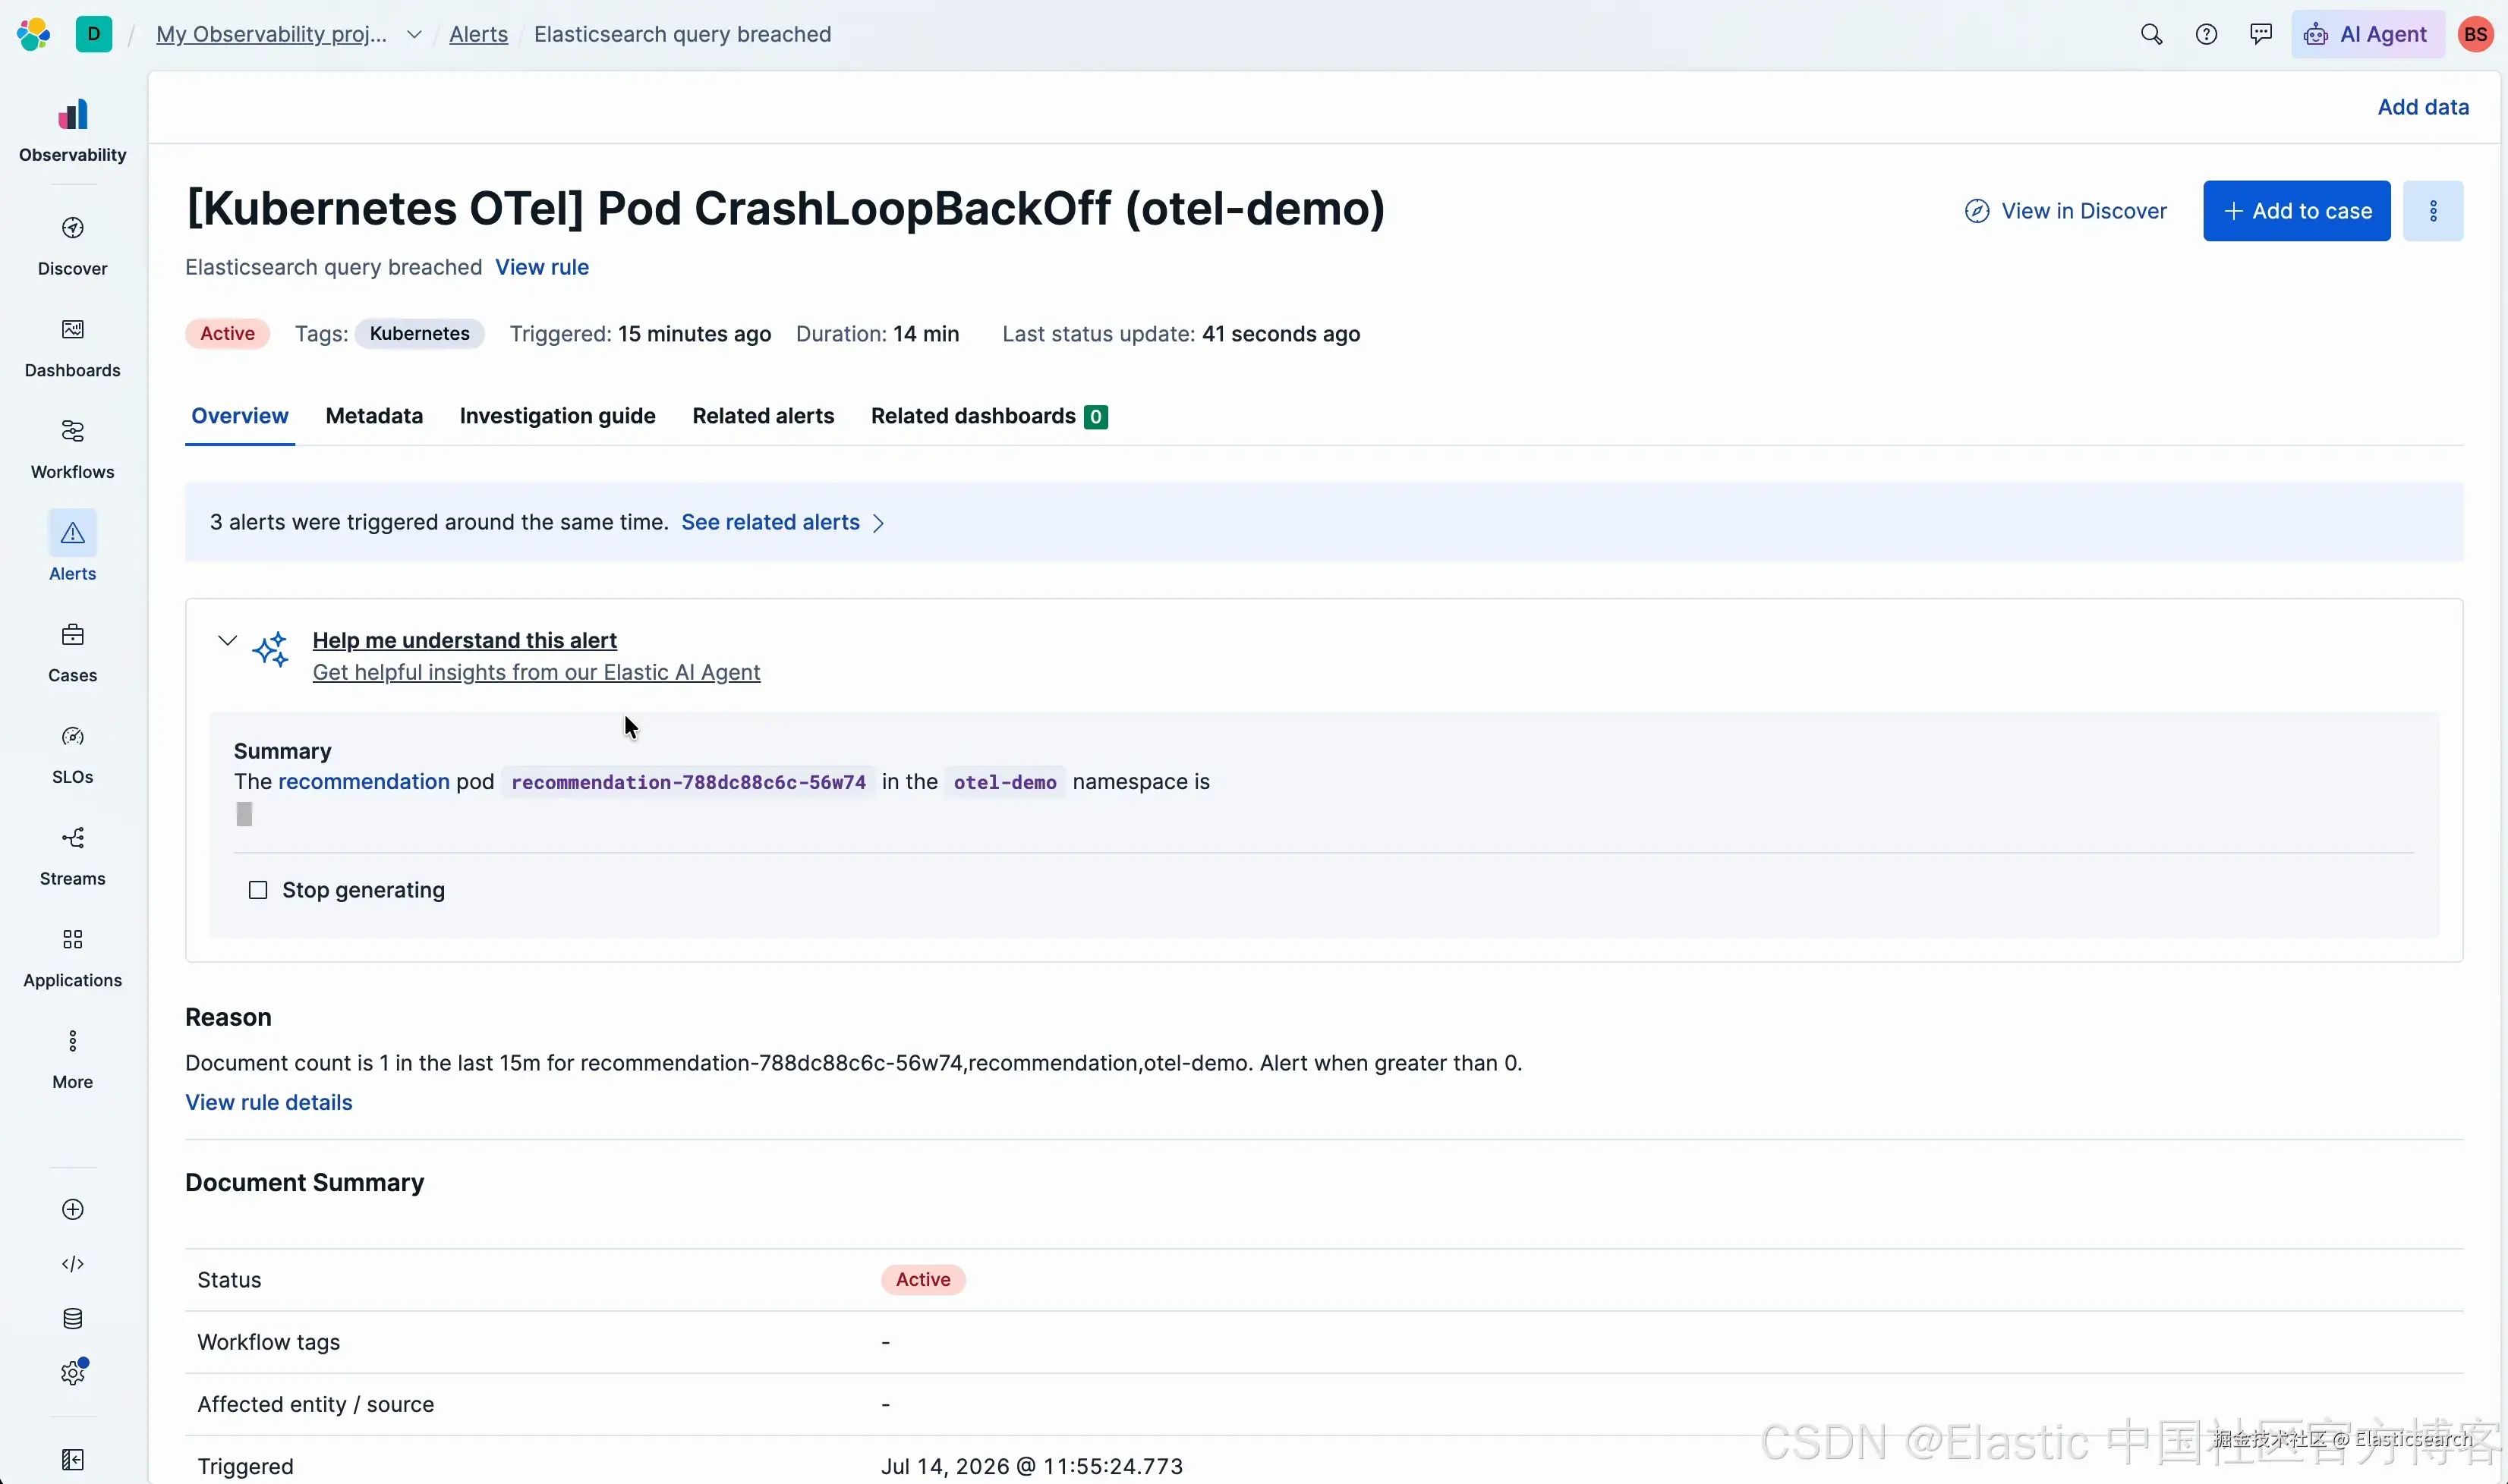Image resolution: width=2508 pixels, height=1484 pixels.
Task: Click the Elasticsearch query breached breadcrumb text
Action: (x=682, y=34)
